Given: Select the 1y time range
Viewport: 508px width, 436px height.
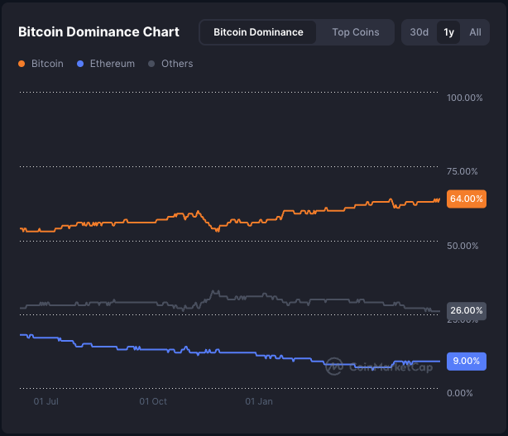Looking at the screenshot, I should (x=448, y=32).
